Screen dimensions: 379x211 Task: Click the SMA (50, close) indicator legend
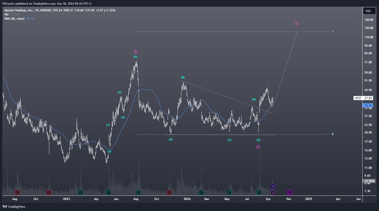click(x=15, y=19)
